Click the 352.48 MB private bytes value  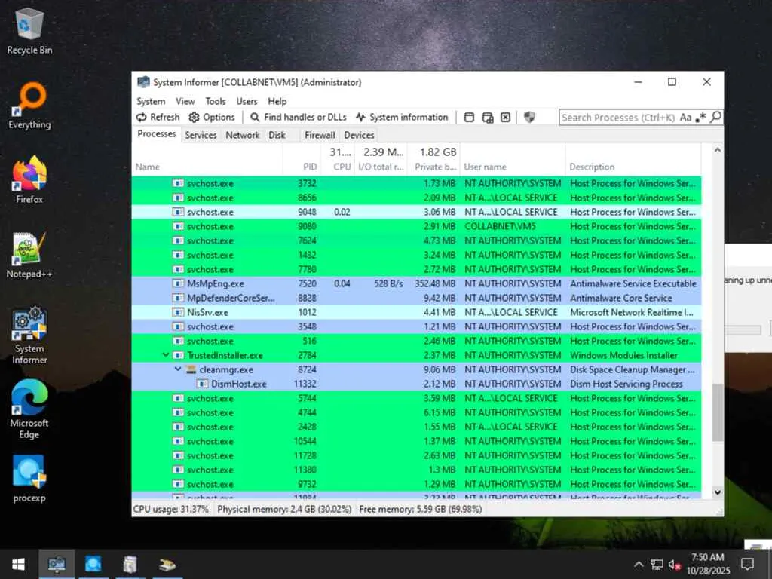(x=435, y=283)
